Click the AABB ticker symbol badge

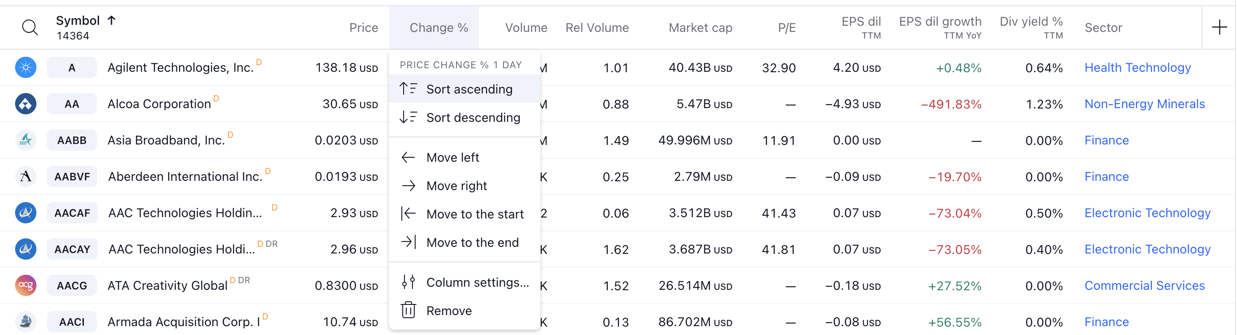click(71, 140)
